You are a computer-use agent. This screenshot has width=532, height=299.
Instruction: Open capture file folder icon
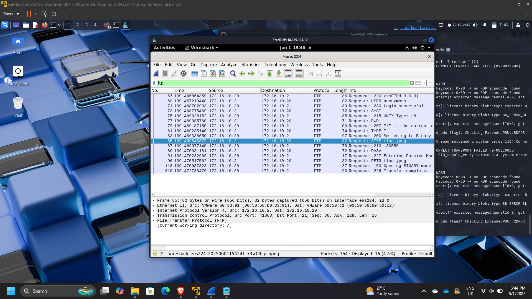[x=194, y=73]
